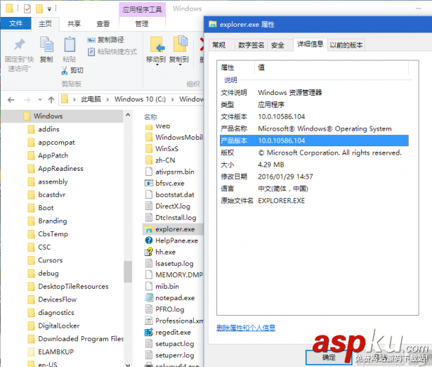This screenshot has width=432, height=367.
Task: Open the Digital Signatures (数字签名) tab
Action: coord(251,45)
